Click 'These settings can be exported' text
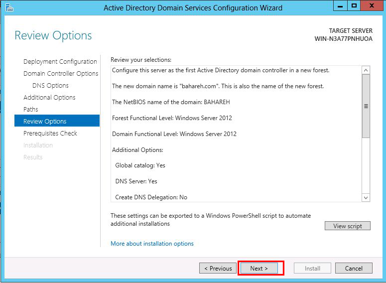 pyautogui.click(x=211, y=220)
